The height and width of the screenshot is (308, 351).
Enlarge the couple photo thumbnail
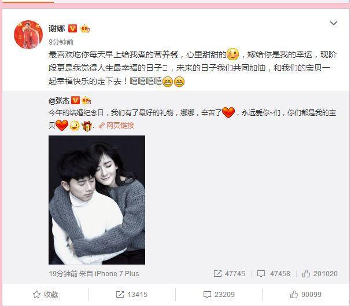(97, 200)
